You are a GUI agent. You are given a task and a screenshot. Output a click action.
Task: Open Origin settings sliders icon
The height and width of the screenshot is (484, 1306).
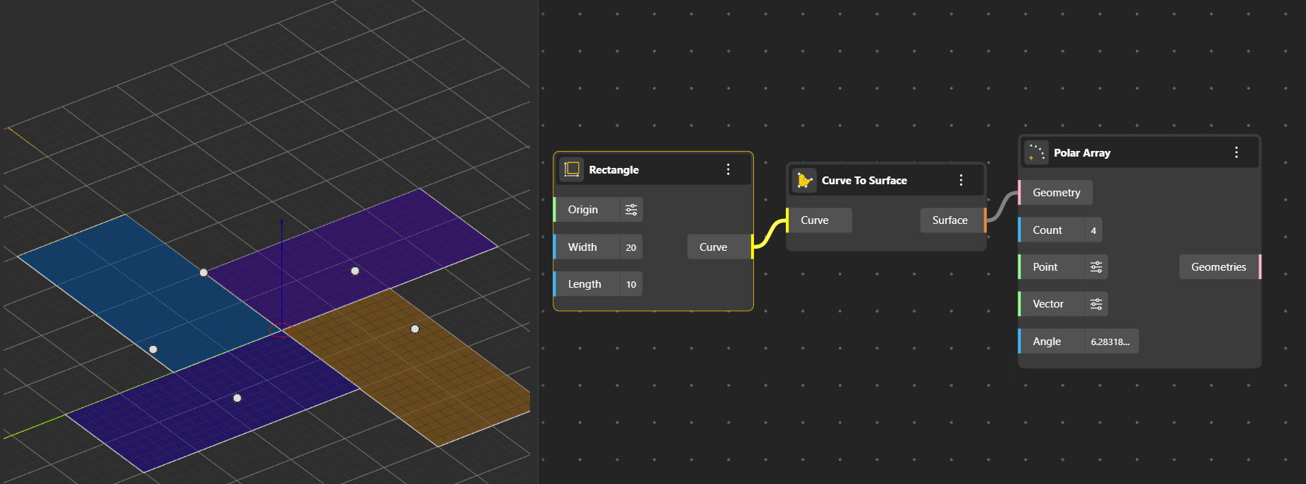point(631,210)
